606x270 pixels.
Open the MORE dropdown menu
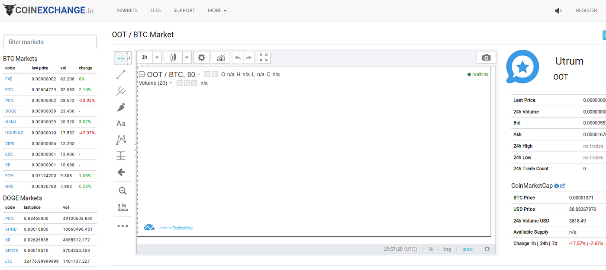[217, 10]
